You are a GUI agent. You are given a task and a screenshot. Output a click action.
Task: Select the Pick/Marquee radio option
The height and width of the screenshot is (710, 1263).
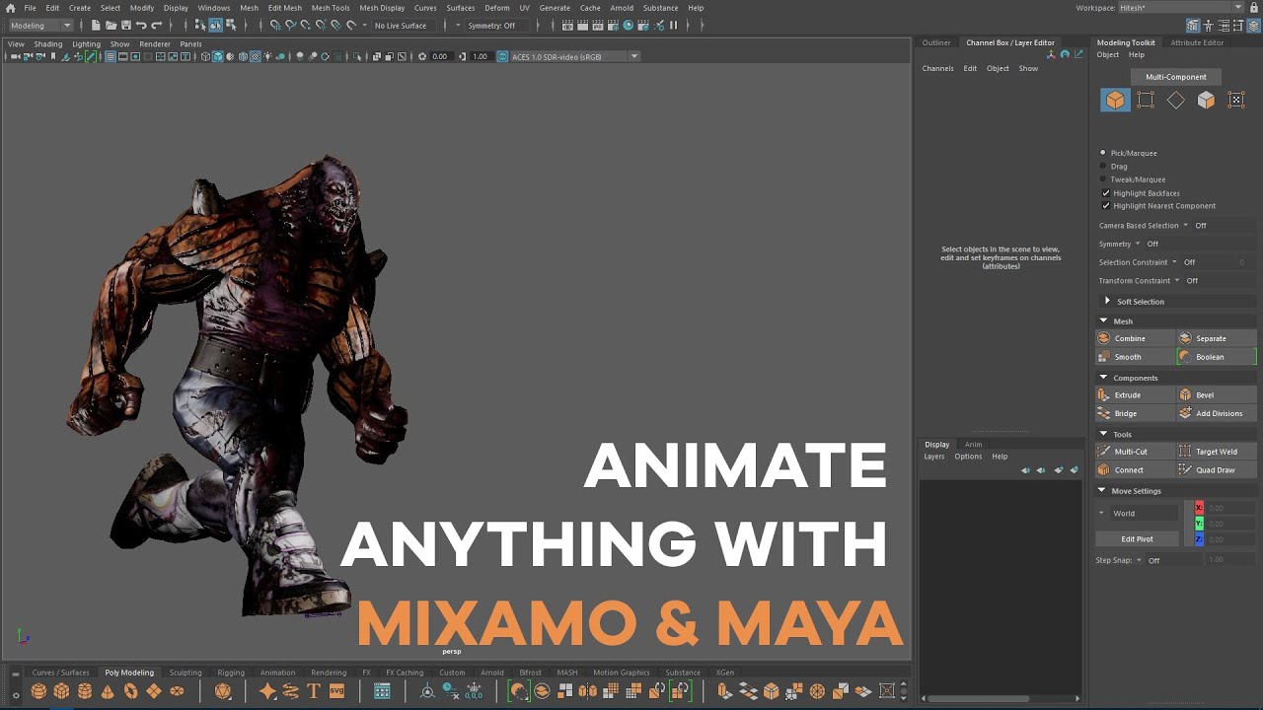coord(1103,153)
